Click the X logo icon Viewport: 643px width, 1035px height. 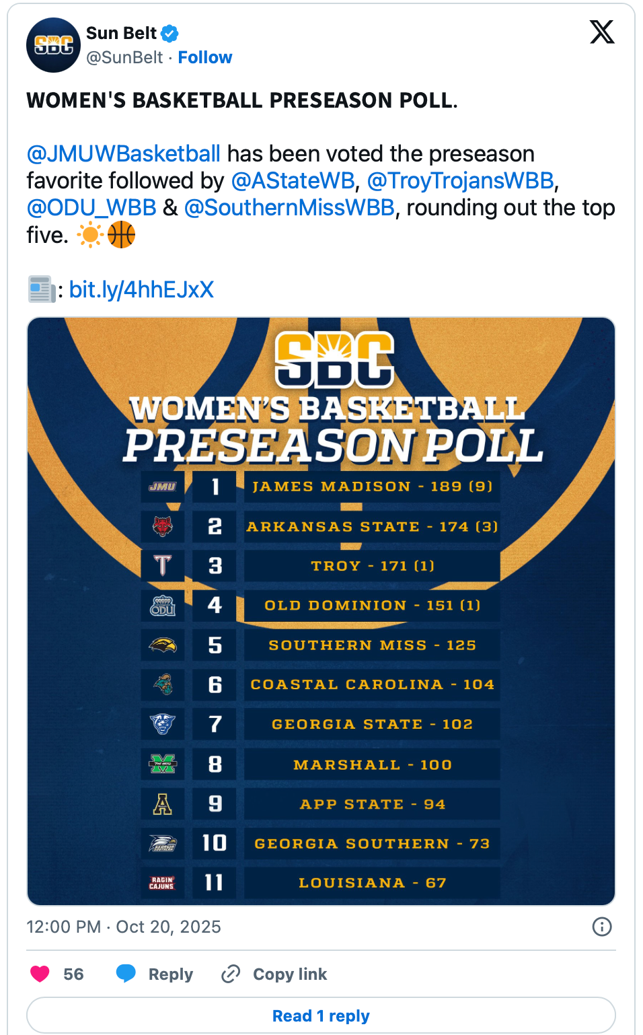[x=601, y=32]
